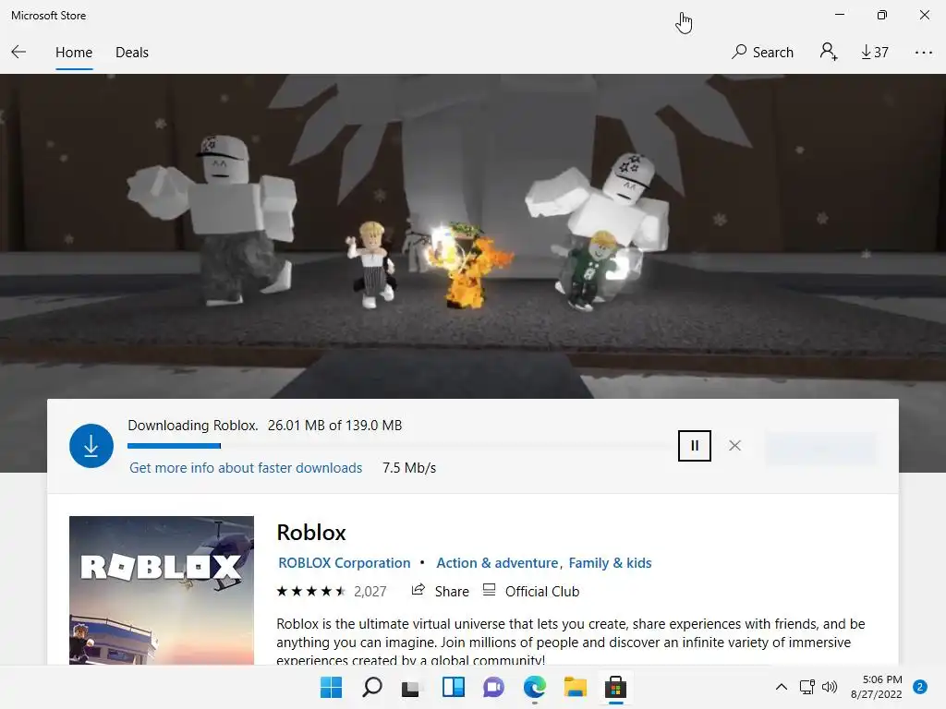Click the star rating for Roblox
Image resolution: width=946 pixels, height=709 pixels.
tap(310, 591)
